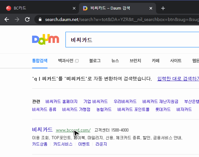This screenshot has height=157, width=199.
Task: Open a new tab with the plus icon
Action: [x=163, y=8]
